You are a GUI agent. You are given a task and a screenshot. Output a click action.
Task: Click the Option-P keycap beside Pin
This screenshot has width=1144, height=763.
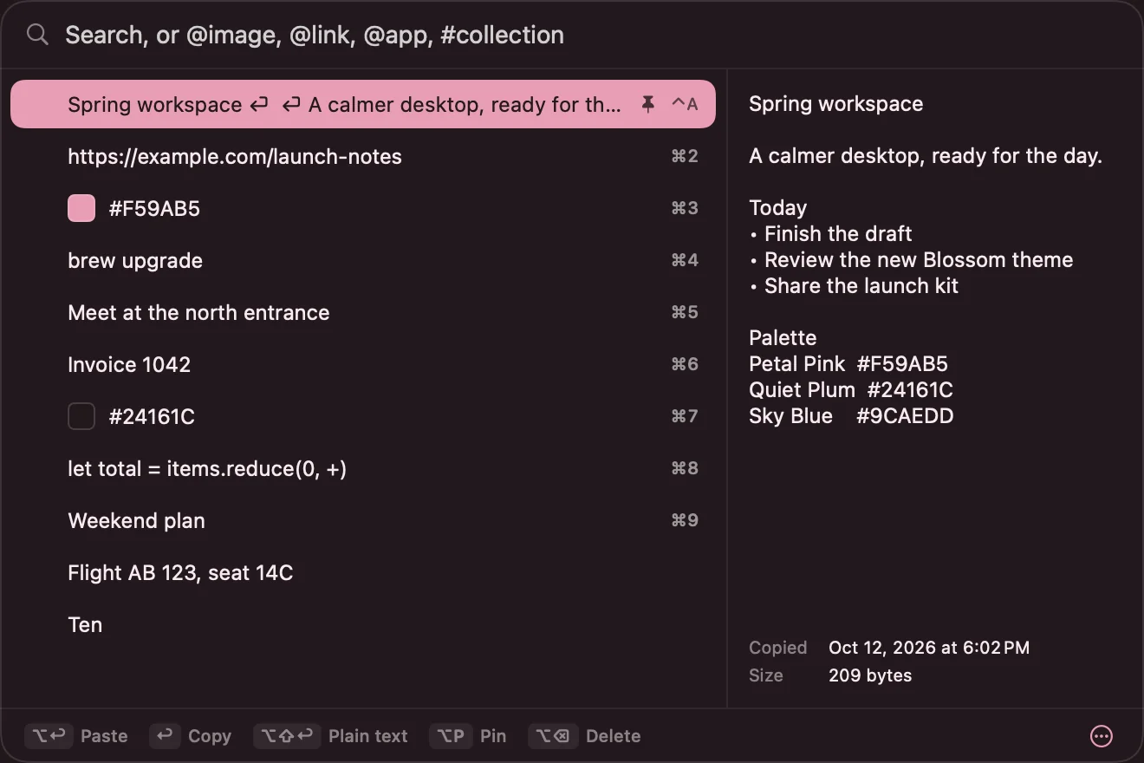451,736
